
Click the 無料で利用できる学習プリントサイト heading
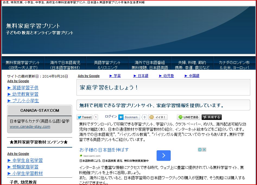click(152, 105)
